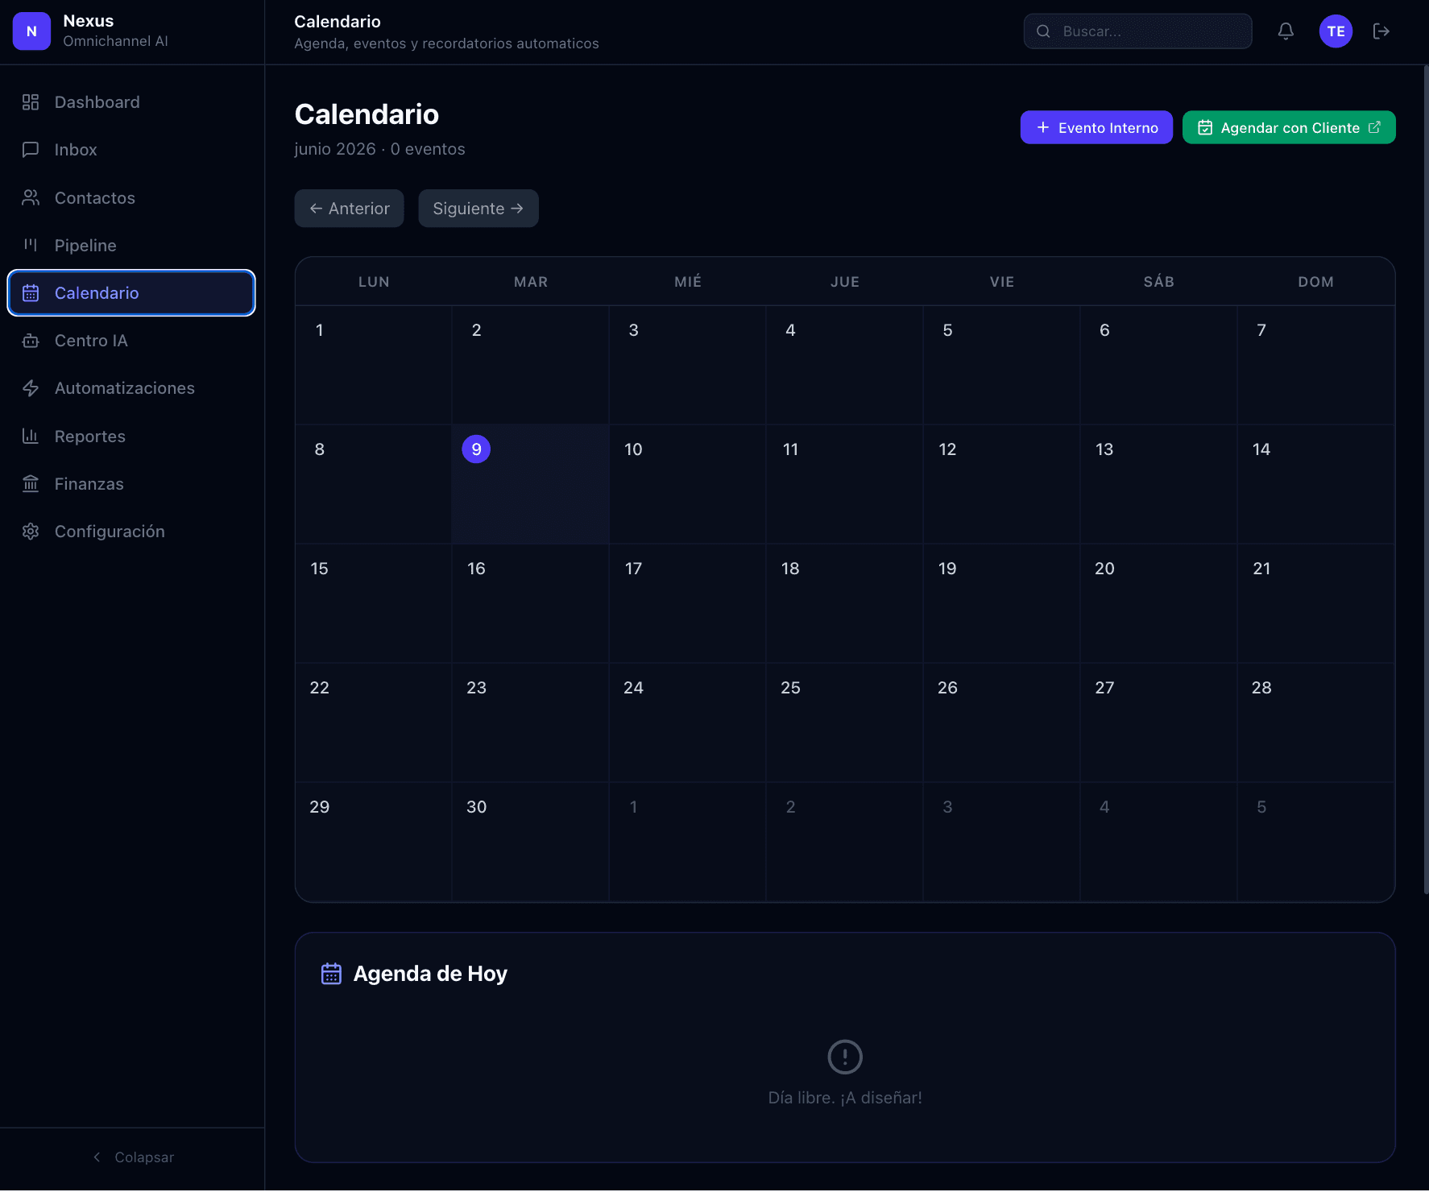Click the Pipeline columns icon
Image resolution: width=1429 pixels, height=1192 pixels.
click(31, 245)
